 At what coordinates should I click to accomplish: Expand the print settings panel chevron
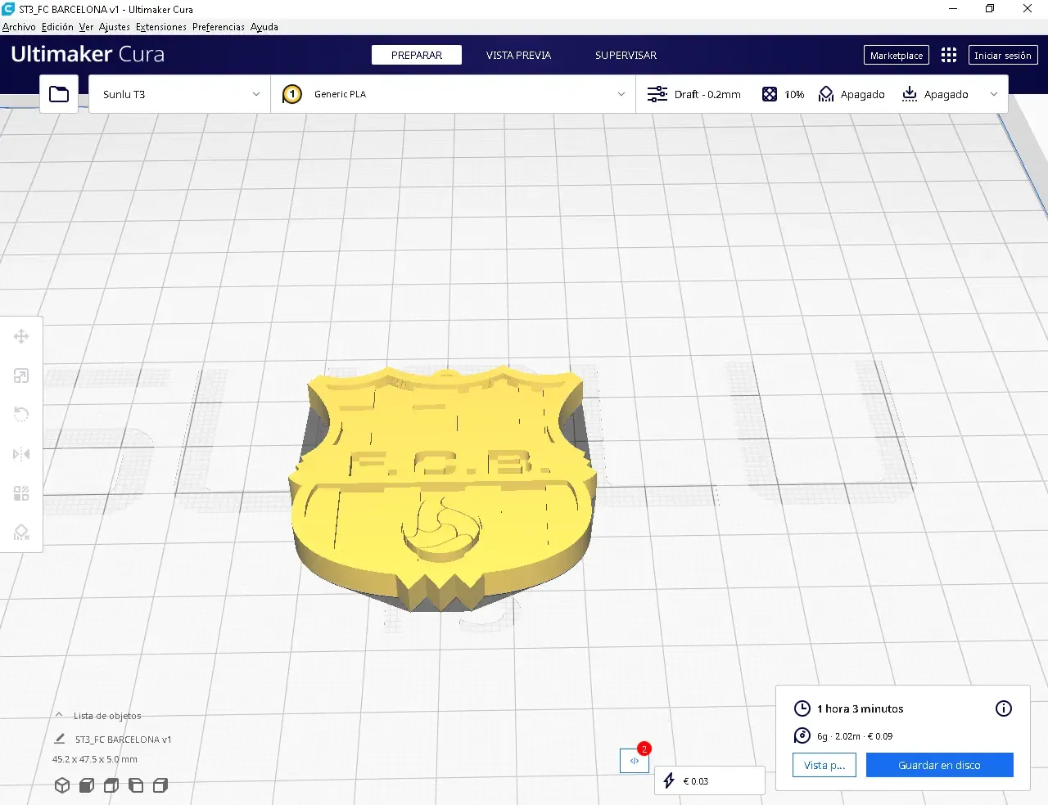(x=994, y=94)
